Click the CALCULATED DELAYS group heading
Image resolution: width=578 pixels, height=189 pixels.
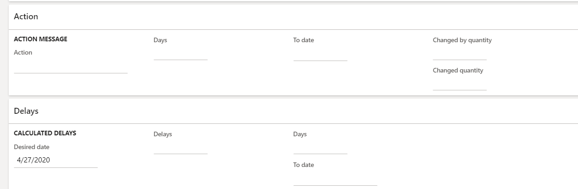45,133
